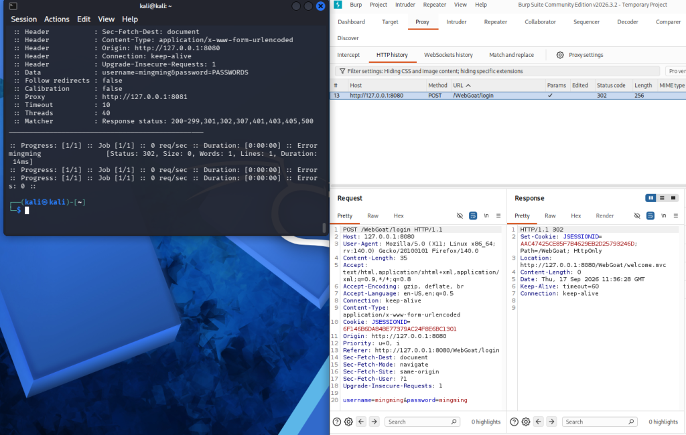Click next match arrow under Response
The width and height of the screenshot is (686, 435).
point(552,422)
